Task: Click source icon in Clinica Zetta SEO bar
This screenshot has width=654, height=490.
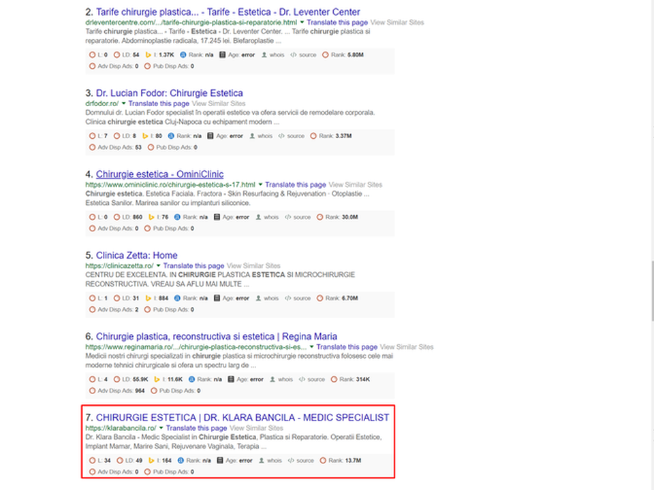Action: 287,298
